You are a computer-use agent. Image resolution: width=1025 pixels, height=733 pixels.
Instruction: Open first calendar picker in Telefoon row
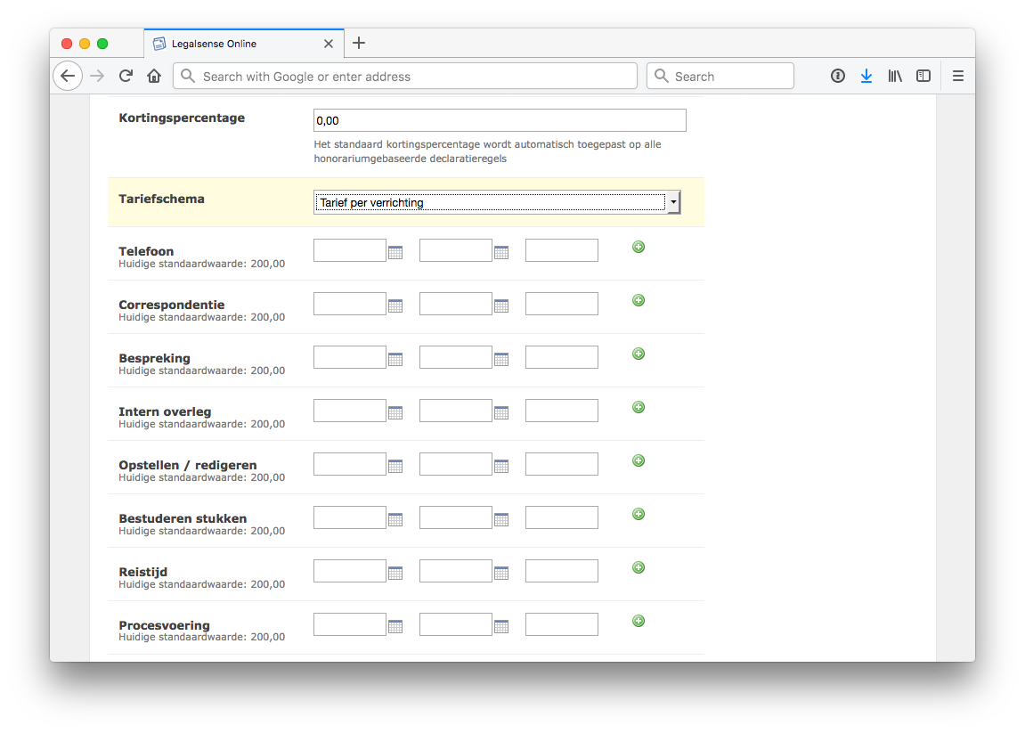coord(395,252)
